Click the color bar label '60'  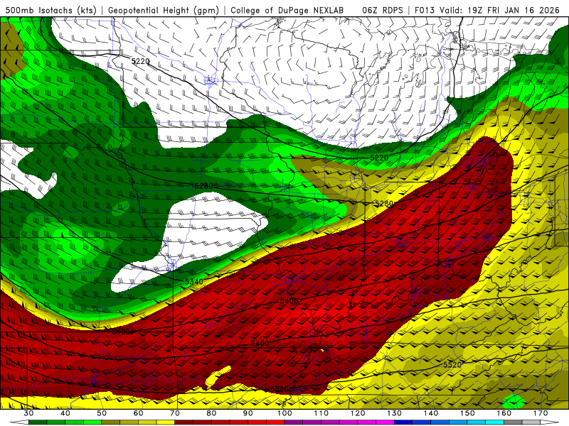click(x=138, y=413)
